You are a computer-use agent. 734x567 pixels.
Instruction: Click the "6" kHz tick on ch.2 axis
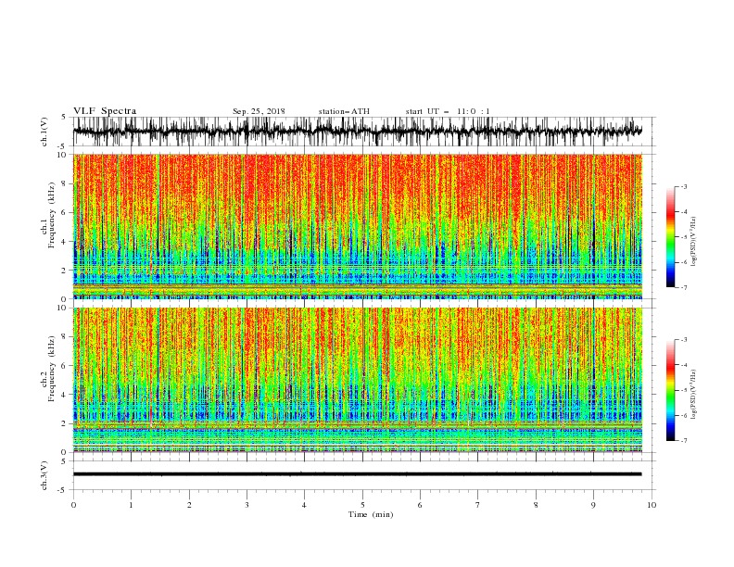pos(64,366)
